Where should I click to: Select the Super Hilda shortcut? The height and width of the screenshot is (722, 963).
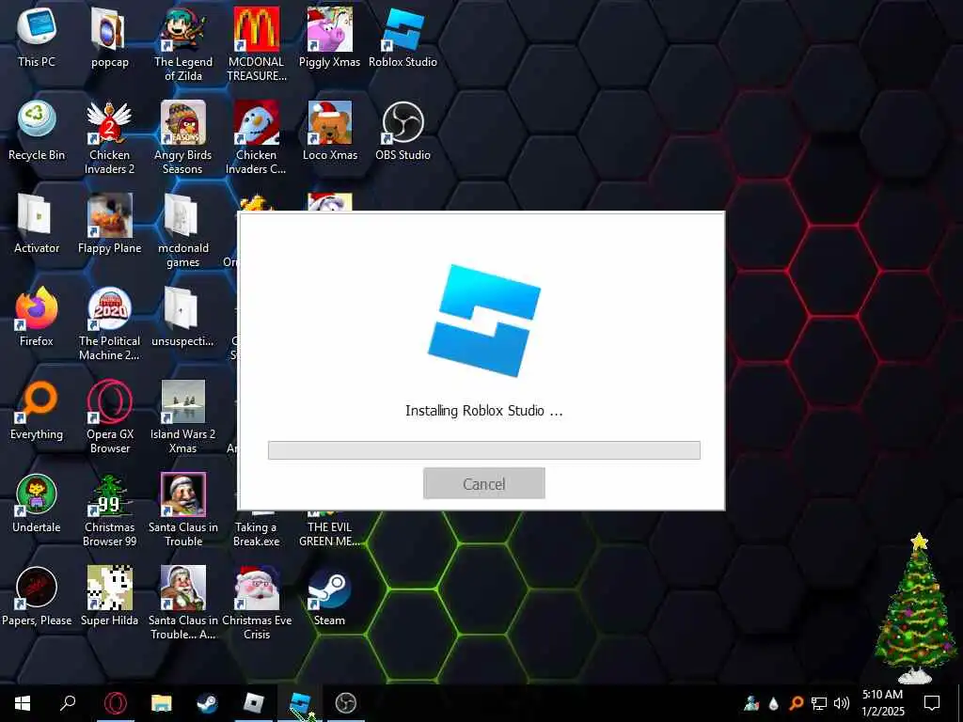tap(109, 596)
